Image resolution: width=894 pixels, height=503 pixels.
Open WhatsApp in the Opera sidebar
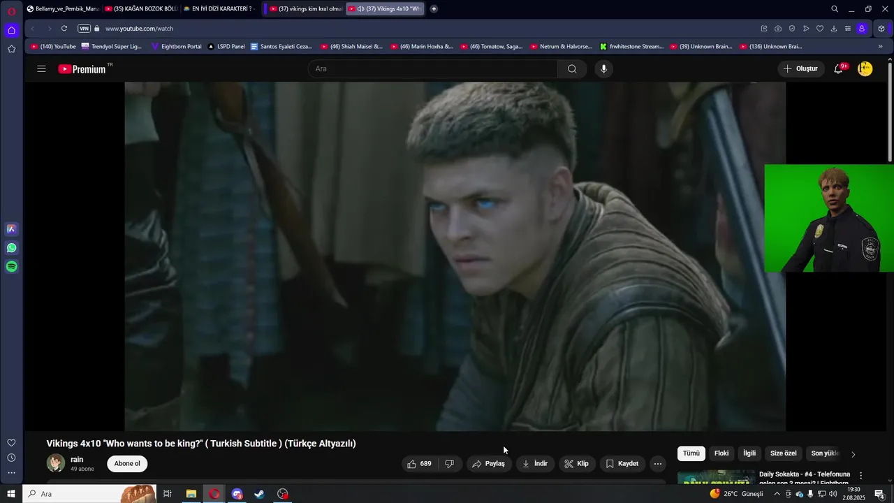coord(11,248)
